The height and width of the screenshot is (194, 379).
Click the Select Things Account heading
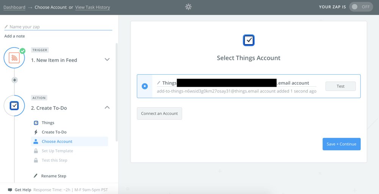249,58
